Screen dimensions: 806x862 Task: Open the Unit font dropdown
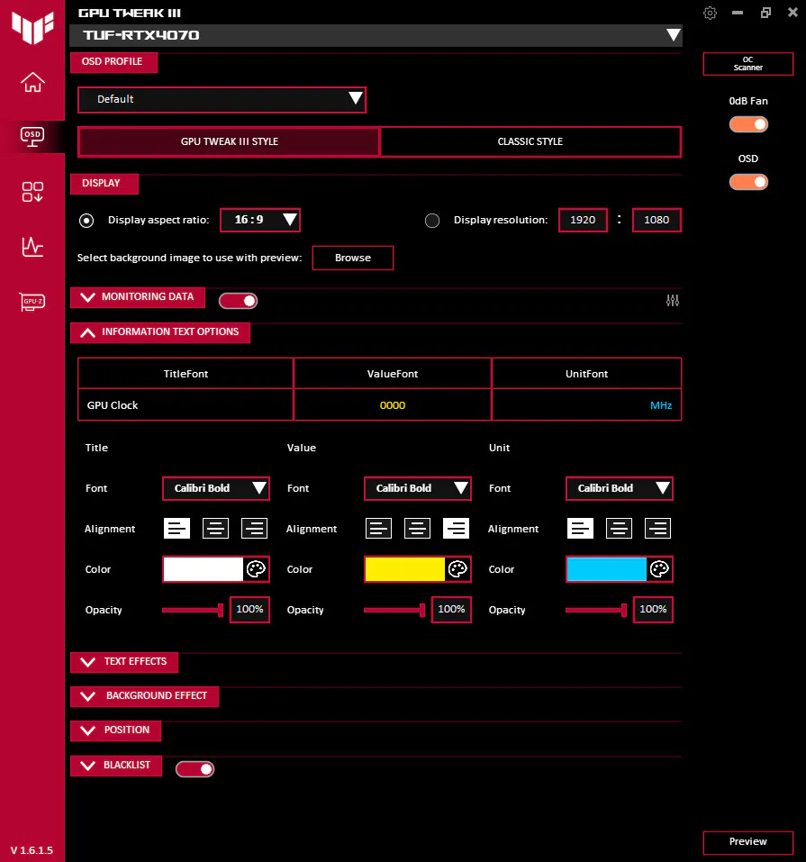(620, 488)
